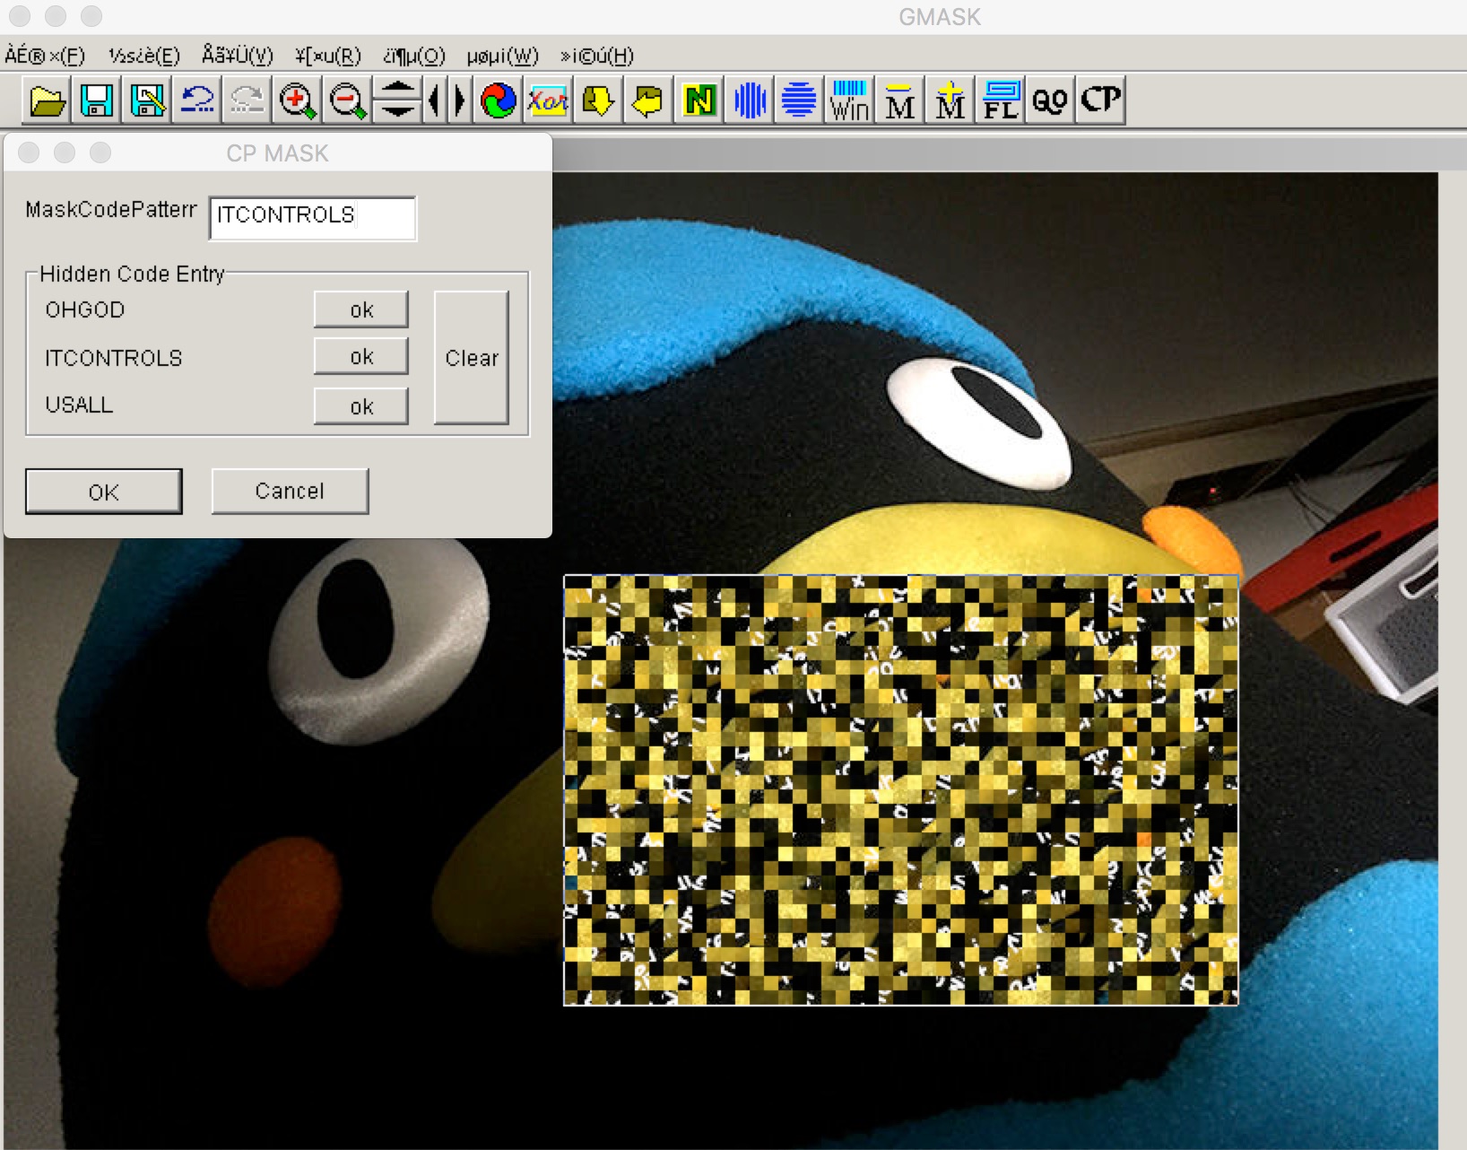This screenshot has width=1467, height=1150.
Task: Click the USALL hidden code text
Action: 80,405
